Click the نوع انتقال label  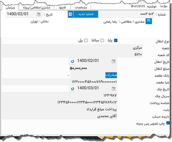(162, 41)
